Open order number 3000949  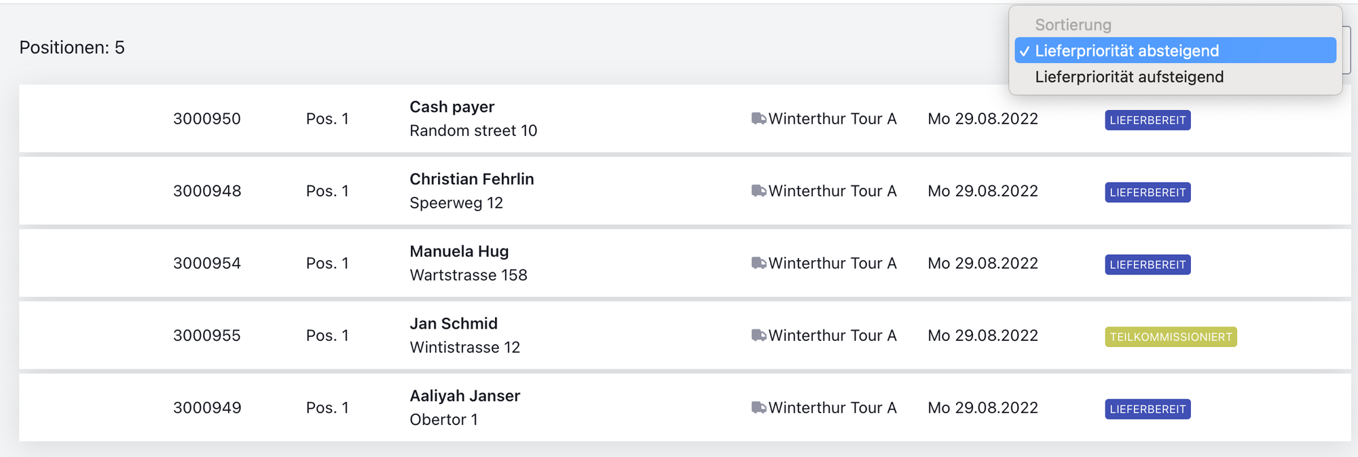click(207, 407)
